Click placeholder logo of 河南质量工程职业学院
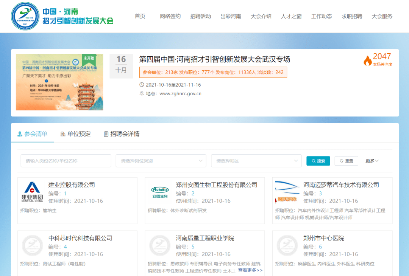 pos(160,245)
